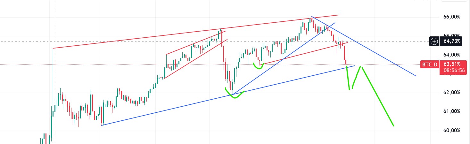
Task: Select the small green curve near 63.5%
Action: click(258, 66)
